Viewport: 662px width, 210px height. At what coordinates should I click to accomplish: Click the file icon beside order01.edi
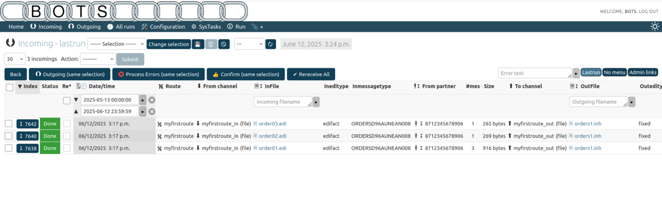click(x=255, y=148)
